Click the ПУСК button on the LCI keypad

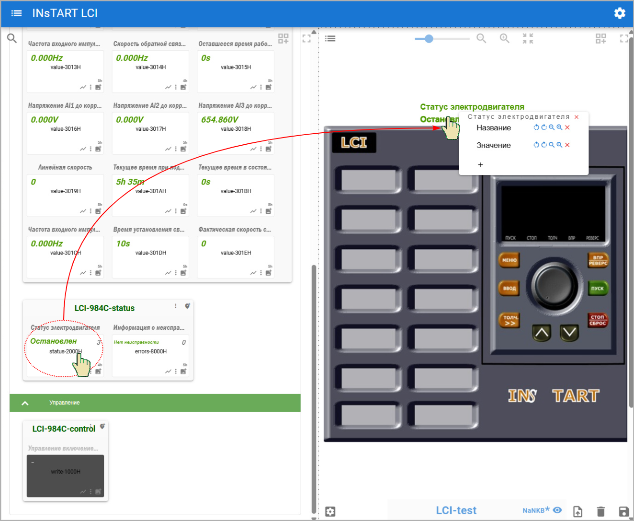(x=598, y=288)
